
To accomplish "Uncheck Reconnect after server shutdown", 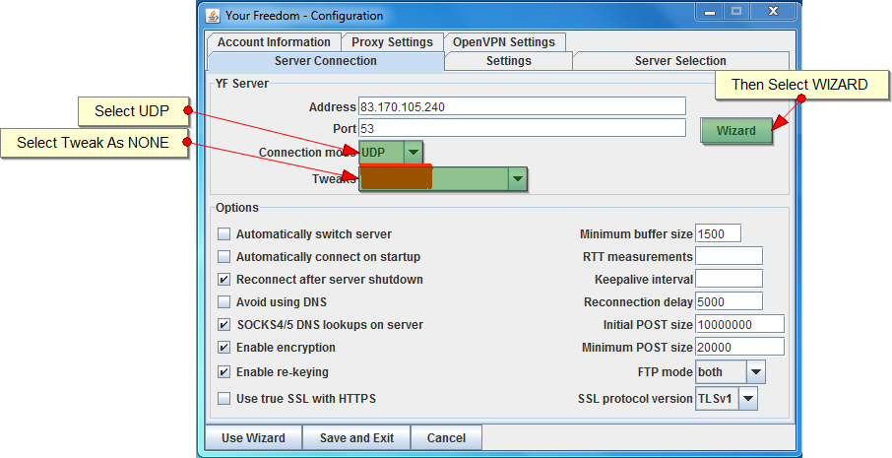I will pyautogui.click(x=224, y=280).
